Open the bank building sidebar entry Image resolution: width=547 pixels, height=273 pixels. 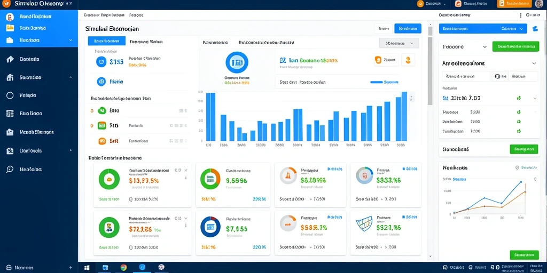10,77
